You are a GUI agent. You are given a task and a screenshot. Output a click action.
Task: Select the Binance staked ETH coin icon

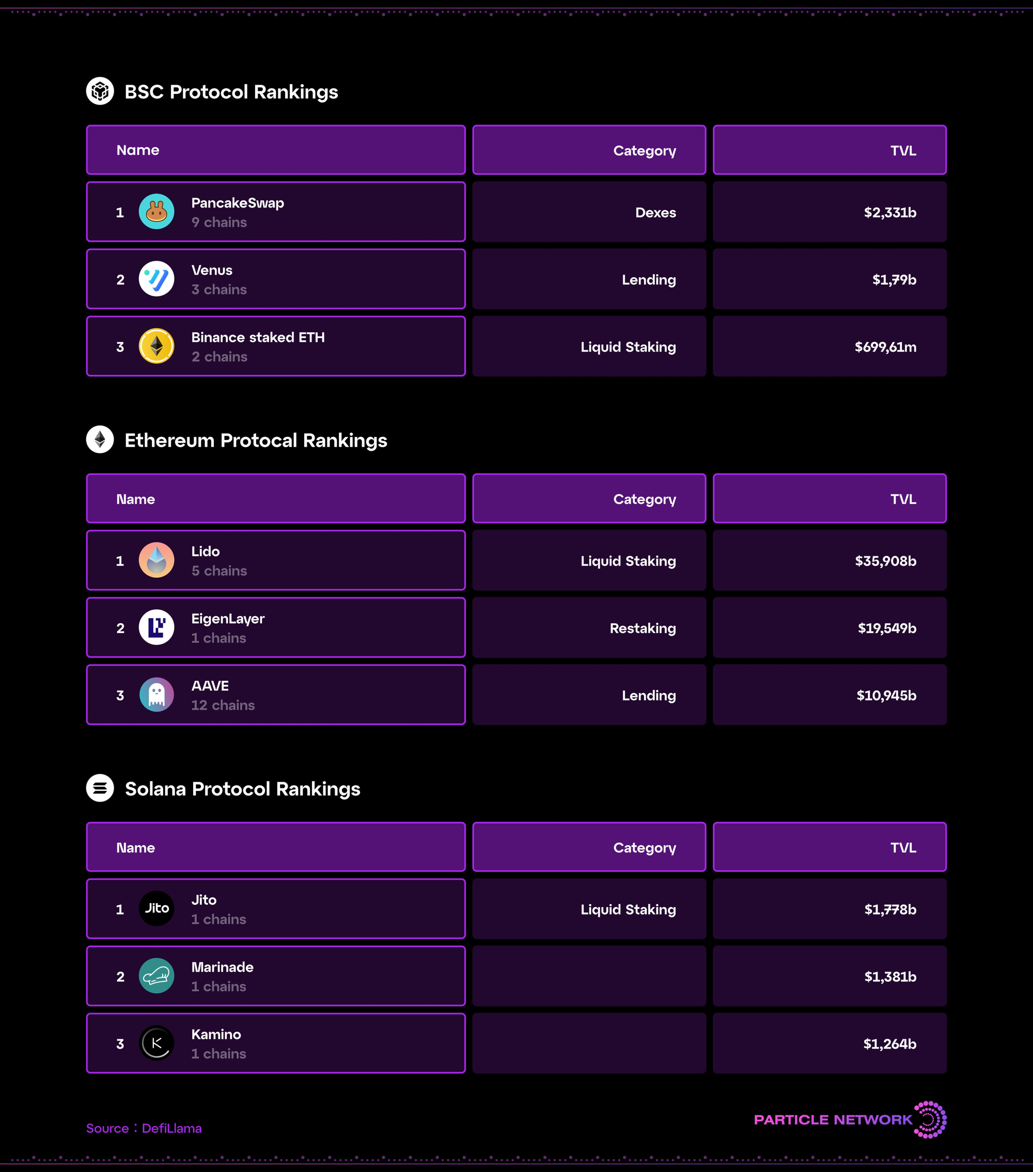point(156,346)
